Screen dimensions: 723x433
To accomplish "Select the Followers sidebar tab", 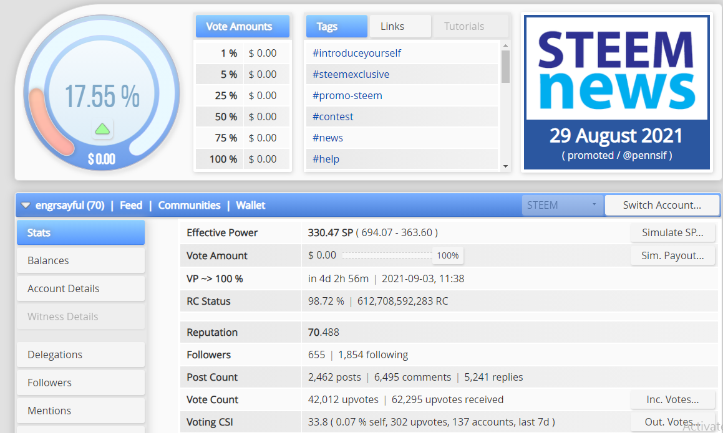I will 80,383.
